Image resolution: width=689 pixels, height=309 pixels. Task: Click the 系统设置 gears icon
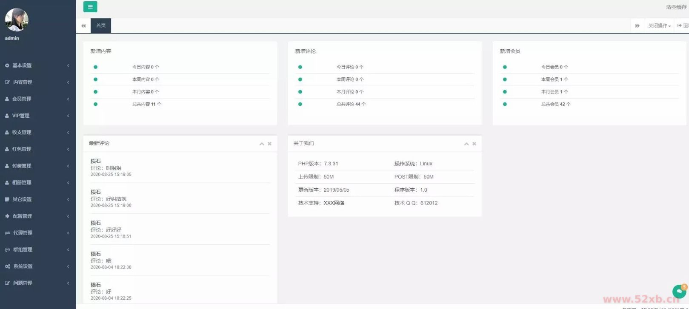7,266
